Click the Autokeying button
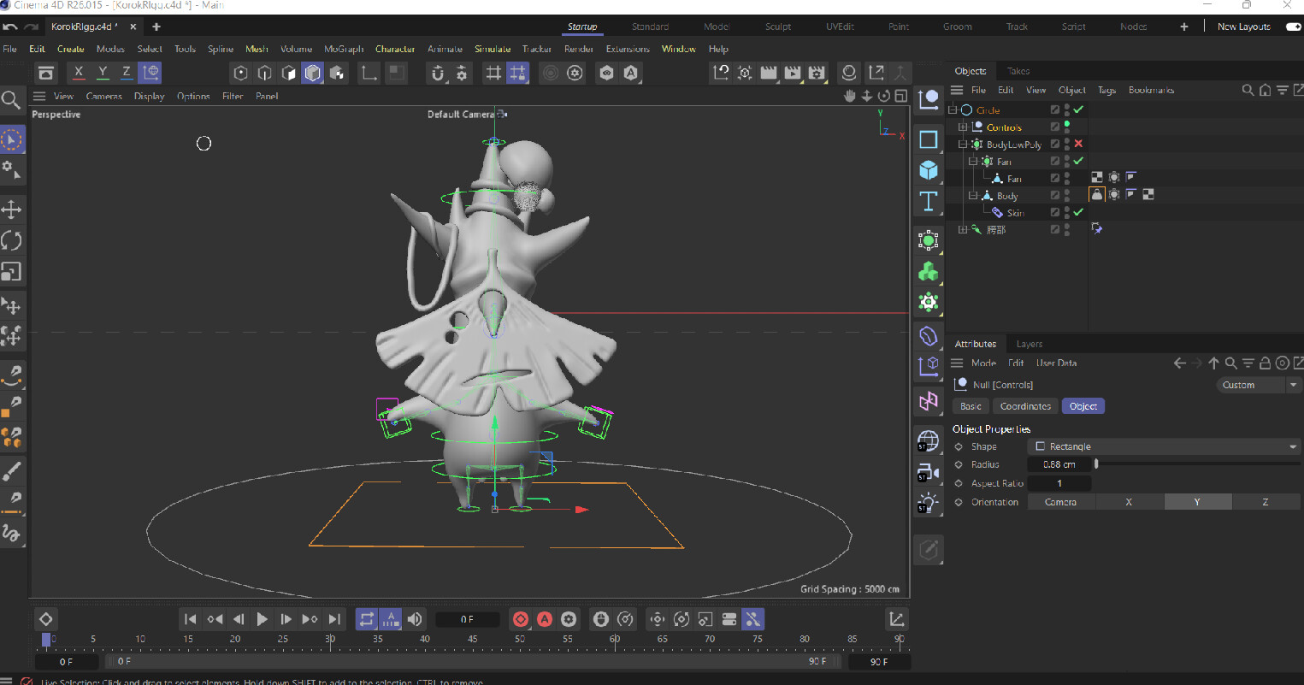 [x=545, y=619]
